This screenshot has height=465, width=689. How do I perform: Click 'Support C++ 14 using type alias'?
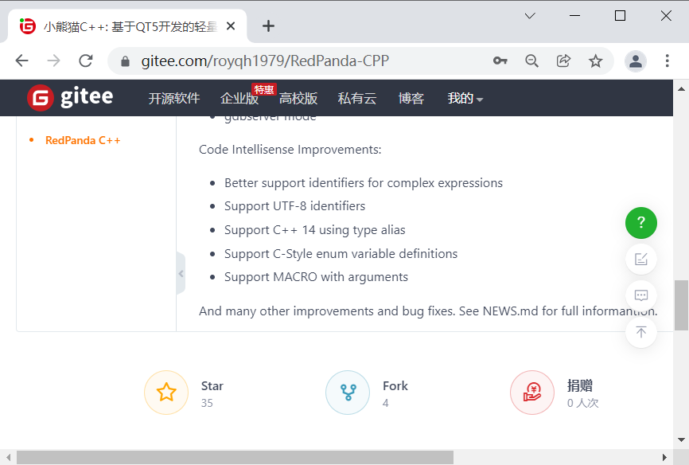click(x=314, y=229)
